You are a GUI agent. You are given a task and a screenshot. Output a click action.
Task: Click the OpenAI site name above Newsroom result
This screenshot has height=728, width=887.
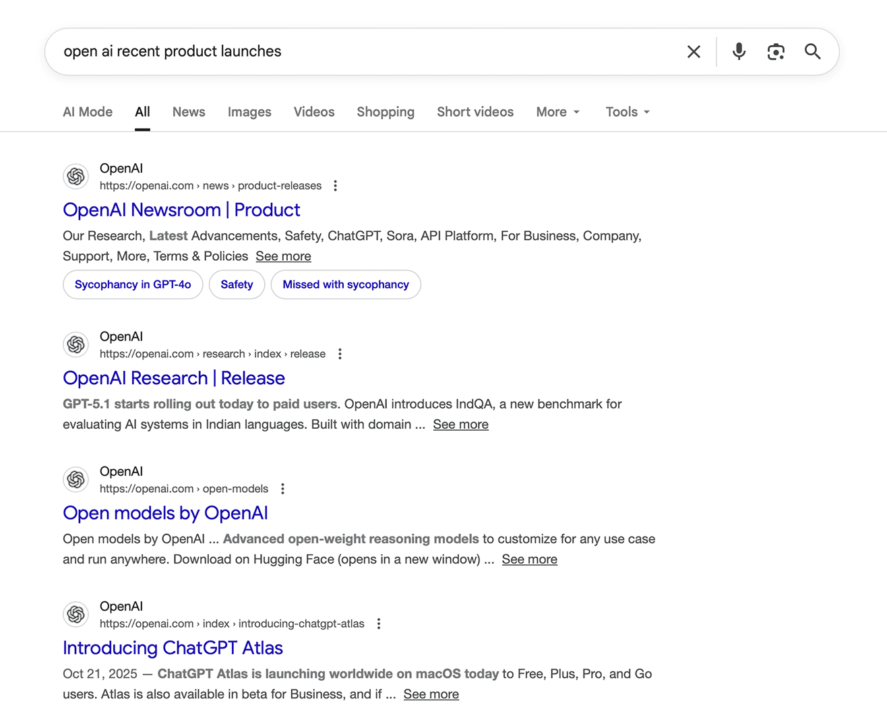click(x=121, y=169)
